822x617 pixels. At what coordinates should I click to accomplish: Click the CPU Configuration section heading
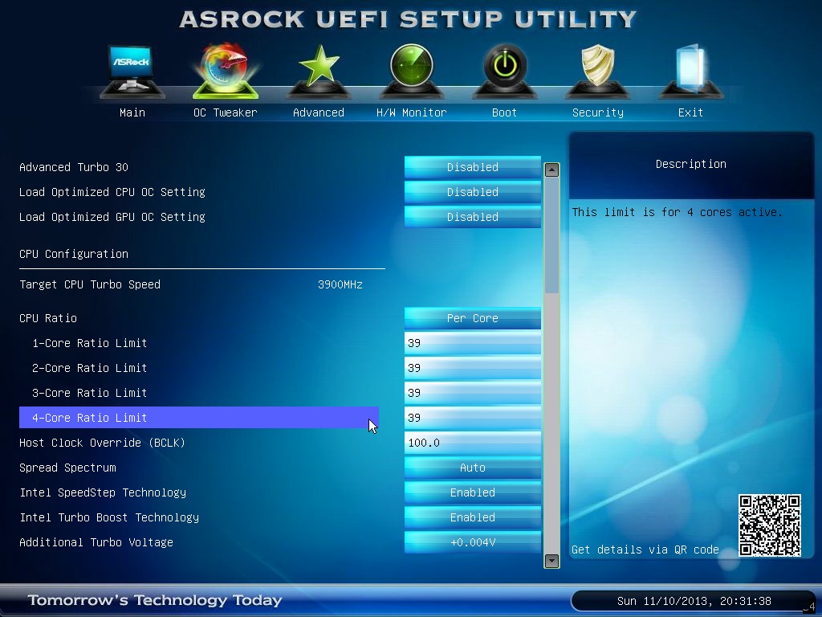coord(74,254)
